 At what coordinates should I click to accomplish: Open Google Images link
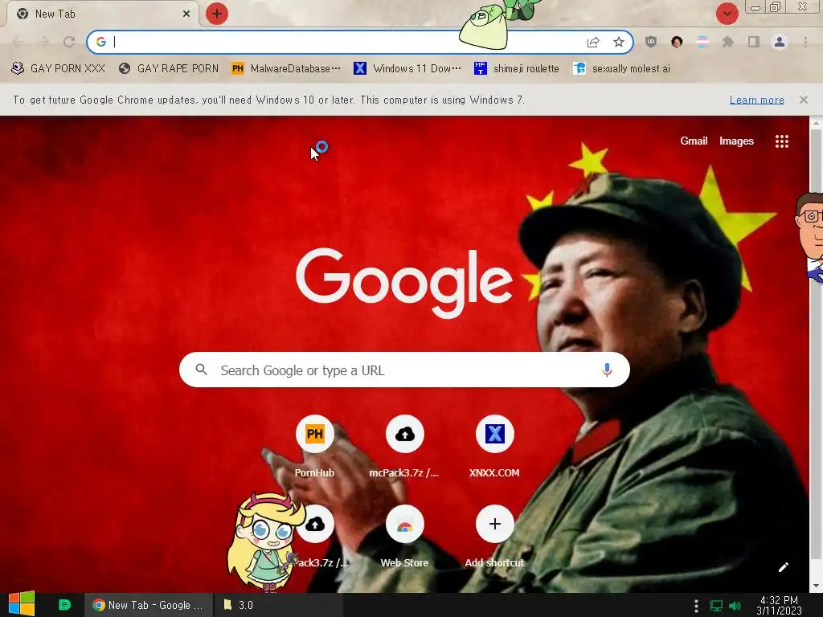[x=736, y=141]
